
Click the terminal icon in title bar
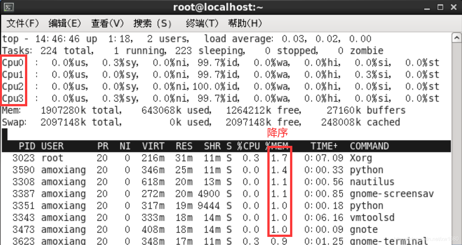(x=9, y=7)
